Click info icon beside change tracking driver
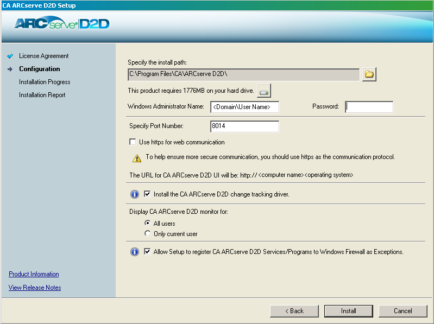434x324 pixels. pyautogui.click(x=135, y=194)
